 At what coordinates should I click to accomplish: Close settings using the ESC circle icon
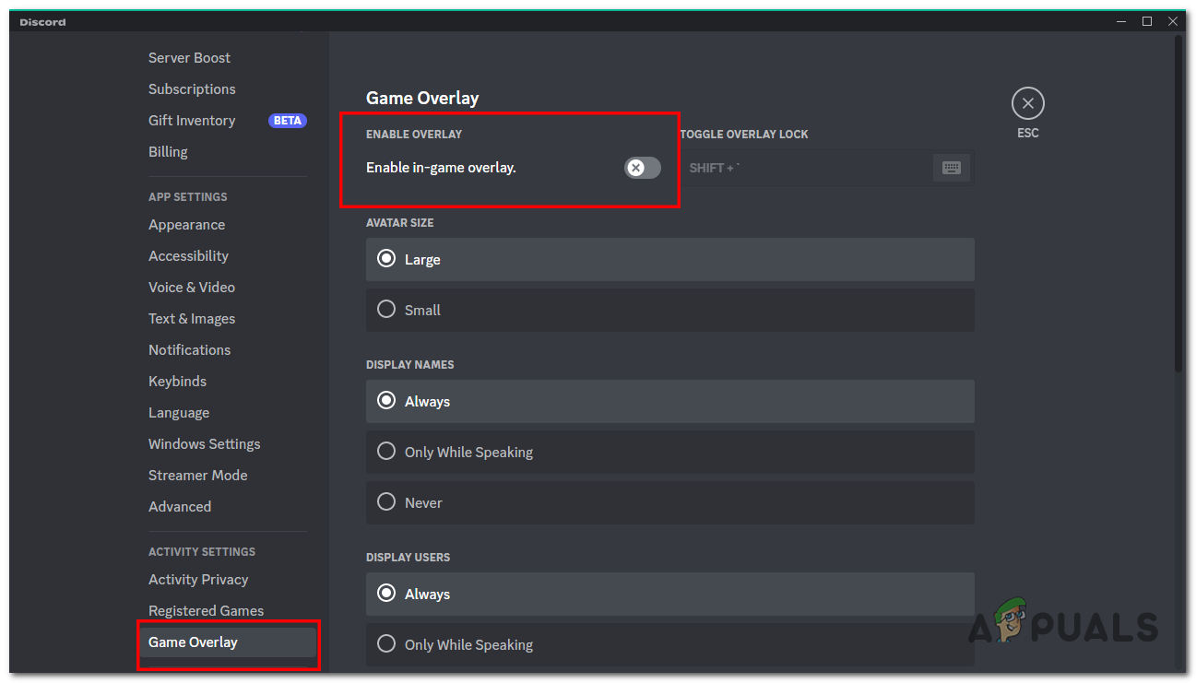[1027, 102]
